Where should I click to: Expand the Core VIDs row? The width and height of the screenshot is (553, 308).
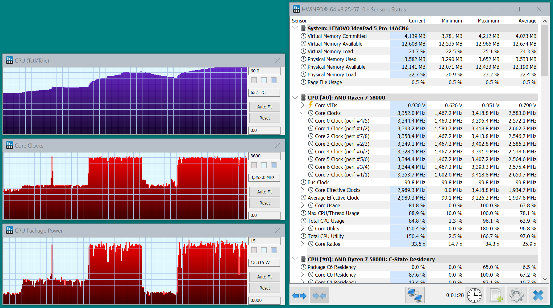302,105
